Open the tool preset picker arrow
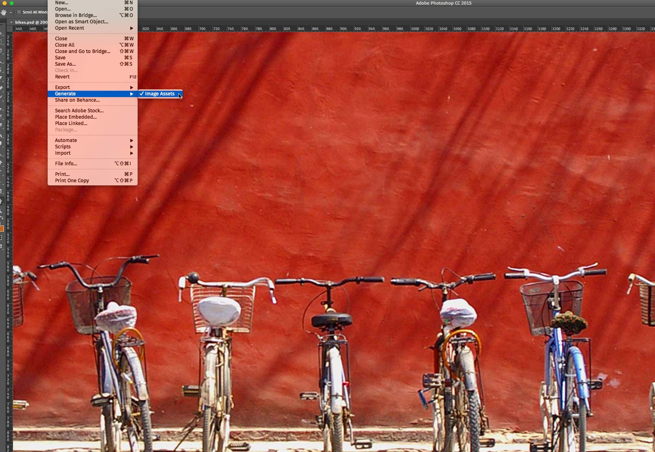The width and height of the screenshot is (655, 452). coord(11,12)
